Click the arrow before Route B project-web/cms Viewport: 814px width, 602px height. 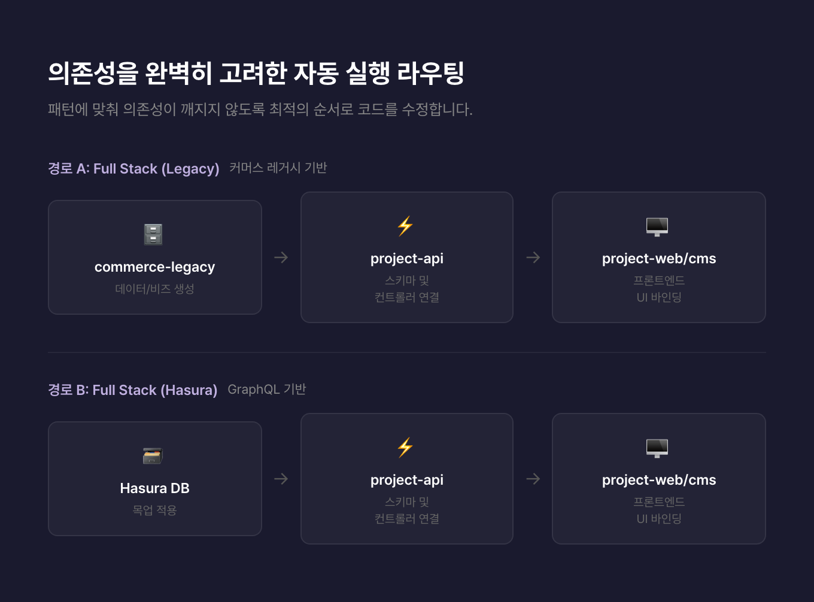click(x=533, y=479)
